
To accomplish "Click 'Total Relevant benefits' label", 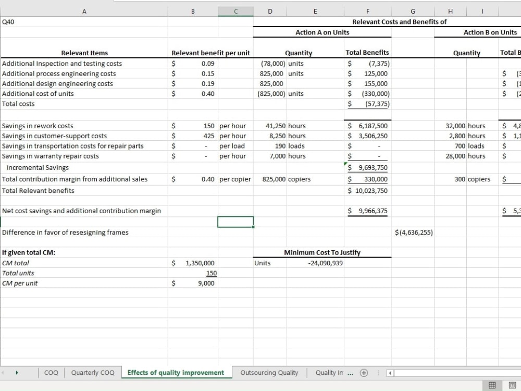I will tap(84, 190).
